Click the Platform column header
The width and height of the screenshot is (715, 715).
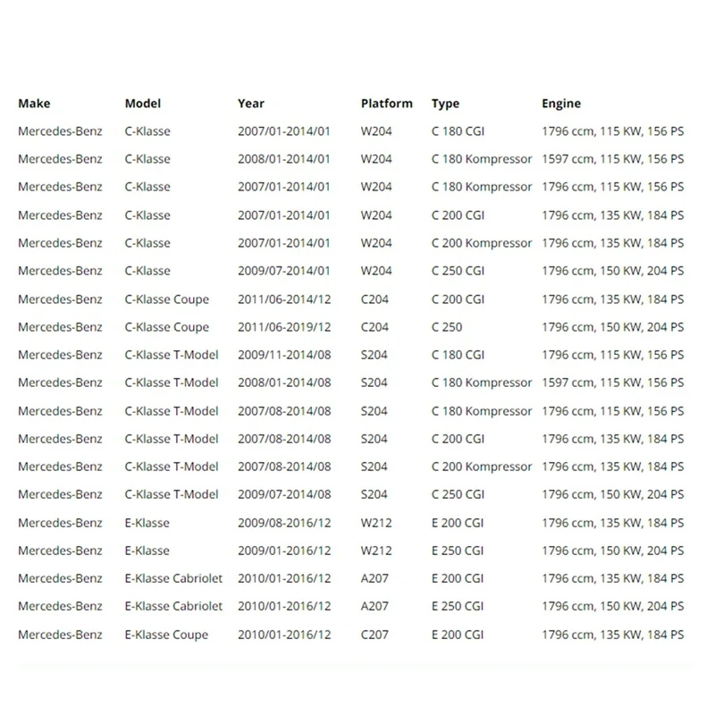(x=387, y=104)
